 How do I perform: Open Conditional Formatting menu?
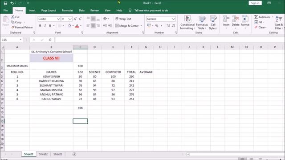(x=187, y=23)
